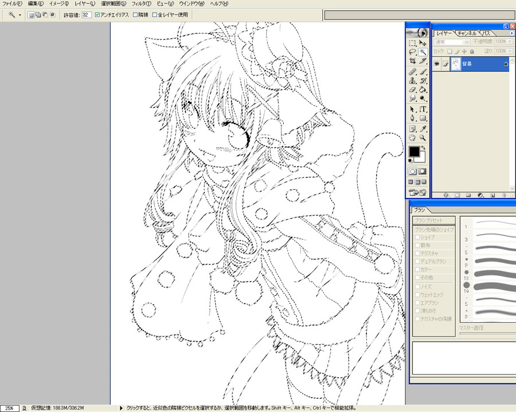Open the イメージ menu
The image size is (516, 412).
pos(59,3)
